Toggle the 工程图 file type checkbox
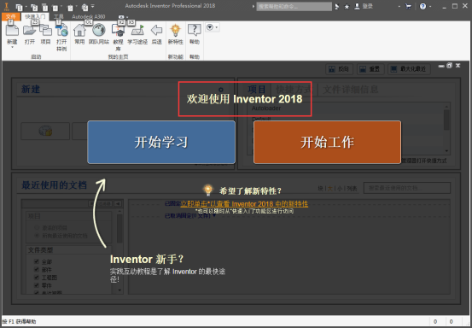 37,278
